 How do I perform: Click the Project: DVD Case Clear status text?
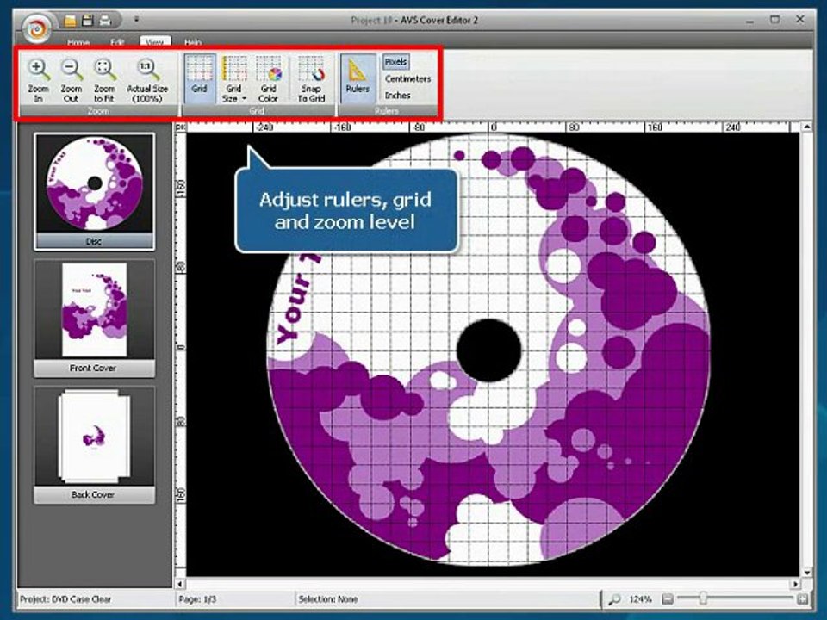pos(65,599)
